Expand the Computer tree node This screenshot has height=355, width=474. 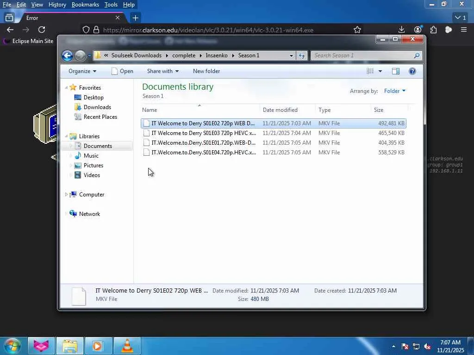(x=66, y=195)
